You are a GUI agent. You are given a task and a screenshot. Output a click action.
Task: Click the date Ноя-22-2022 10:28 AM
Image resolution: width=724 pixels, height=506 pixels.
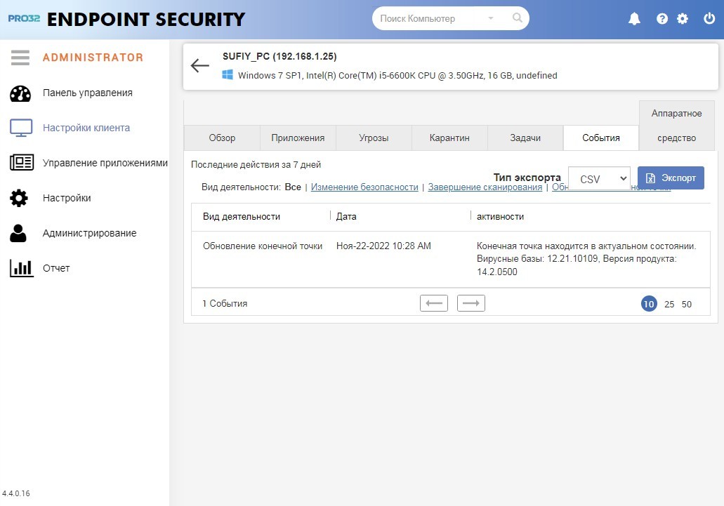tap(383, 246)
